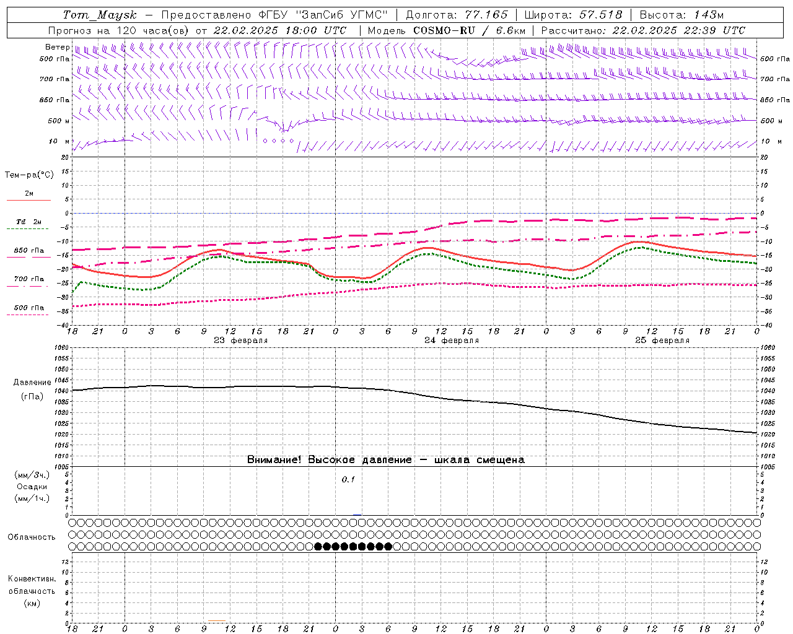Click the 23 февраля date label
The image size is (793, 634).
tap(241, 341)
